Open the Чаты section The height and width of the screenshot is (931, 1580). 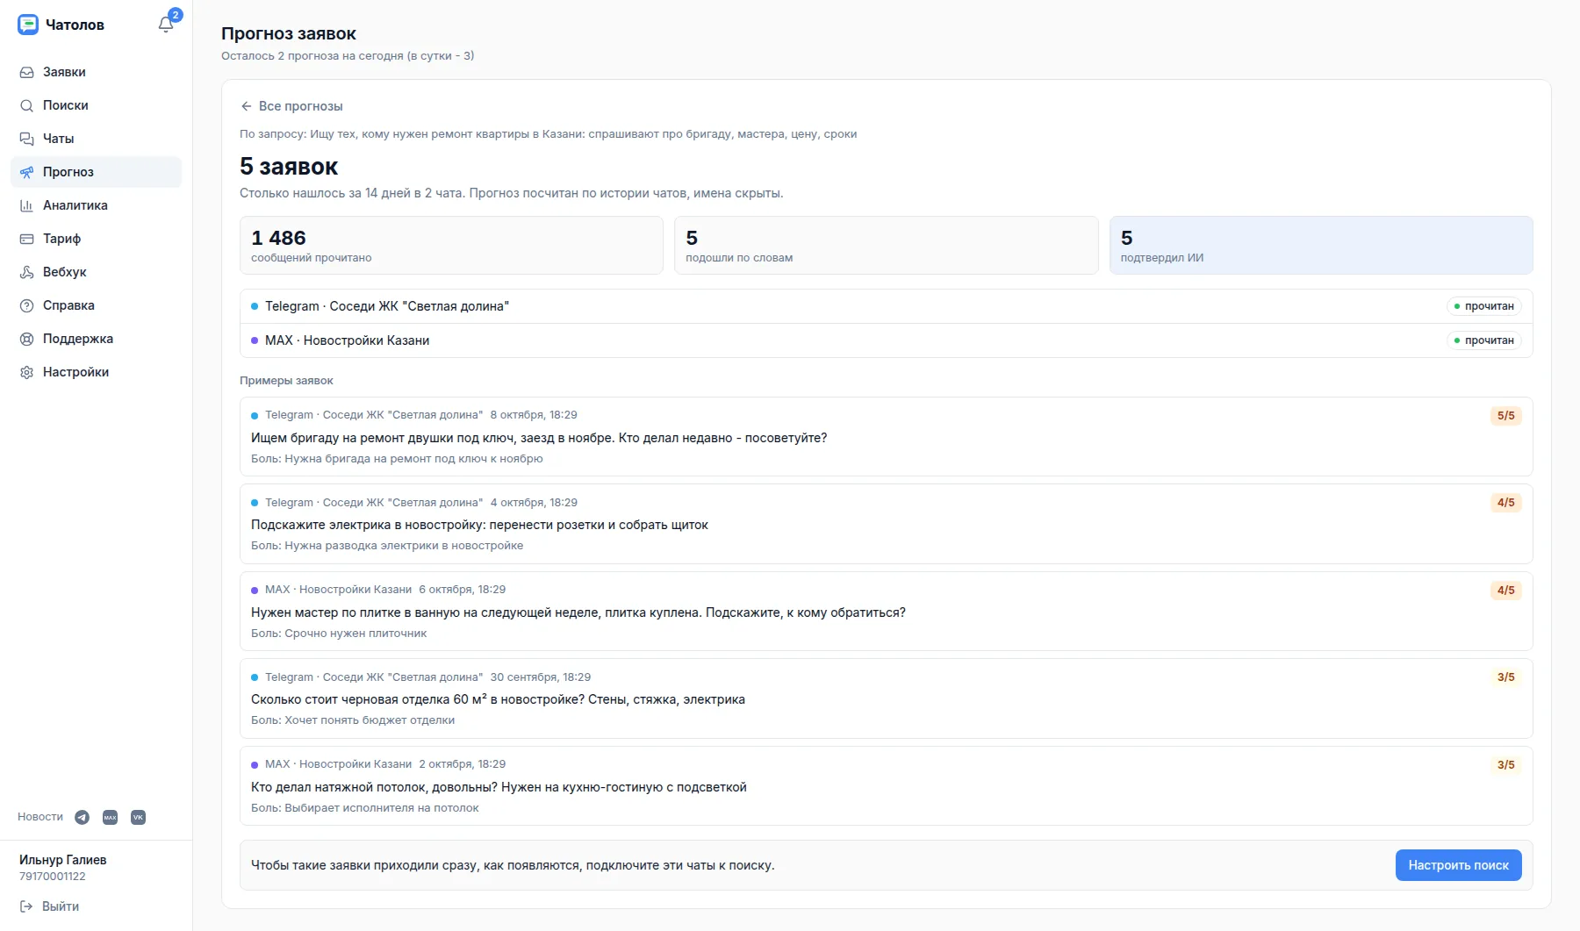click(x=96, y=139)
